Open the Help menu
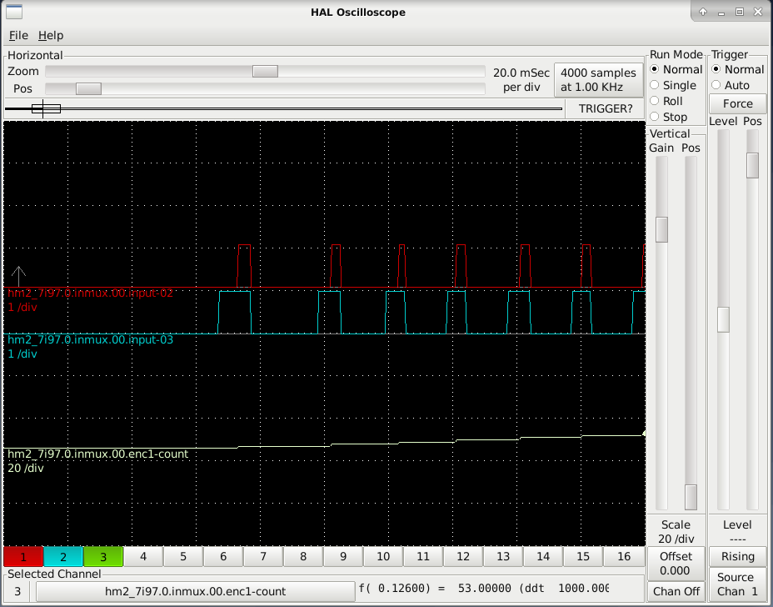773x607 pixels. pos(51,36)
